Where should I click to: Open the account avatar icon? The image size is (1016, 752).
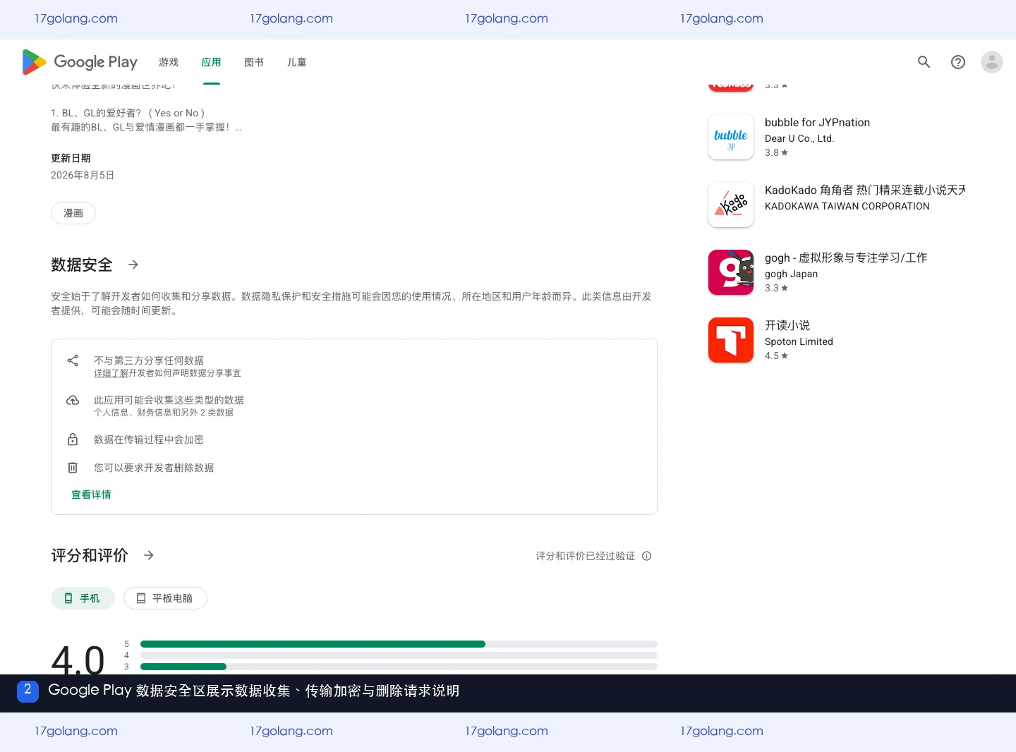coord(992,62)
